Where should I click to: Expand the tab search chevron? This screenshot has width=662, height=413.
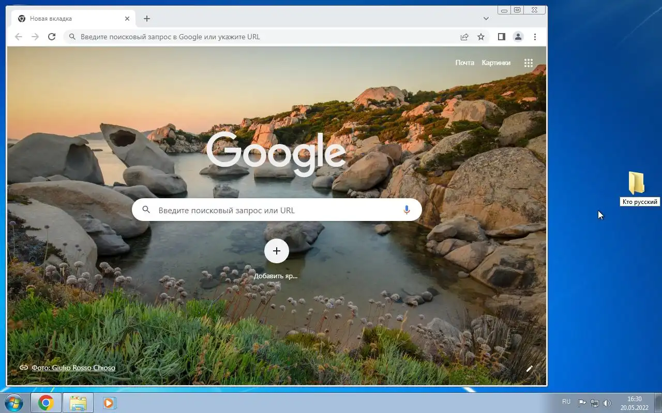(486, 19)
